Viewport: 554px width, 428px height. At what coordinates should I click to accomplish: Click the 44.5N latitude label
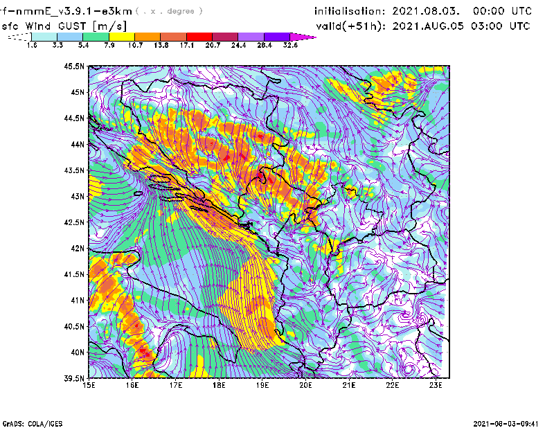pyautogui.click(x=74, y=118)
